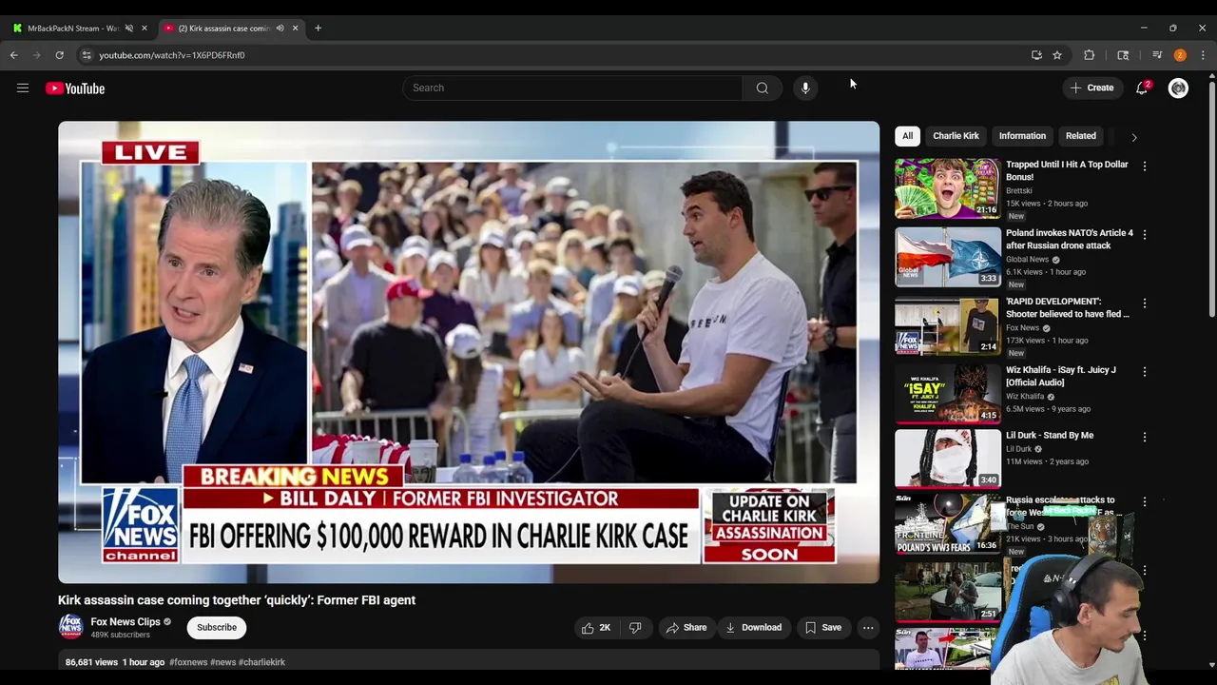
Task: Open the browser extensions puzzle icon
Action: [x=1090, y=55]
